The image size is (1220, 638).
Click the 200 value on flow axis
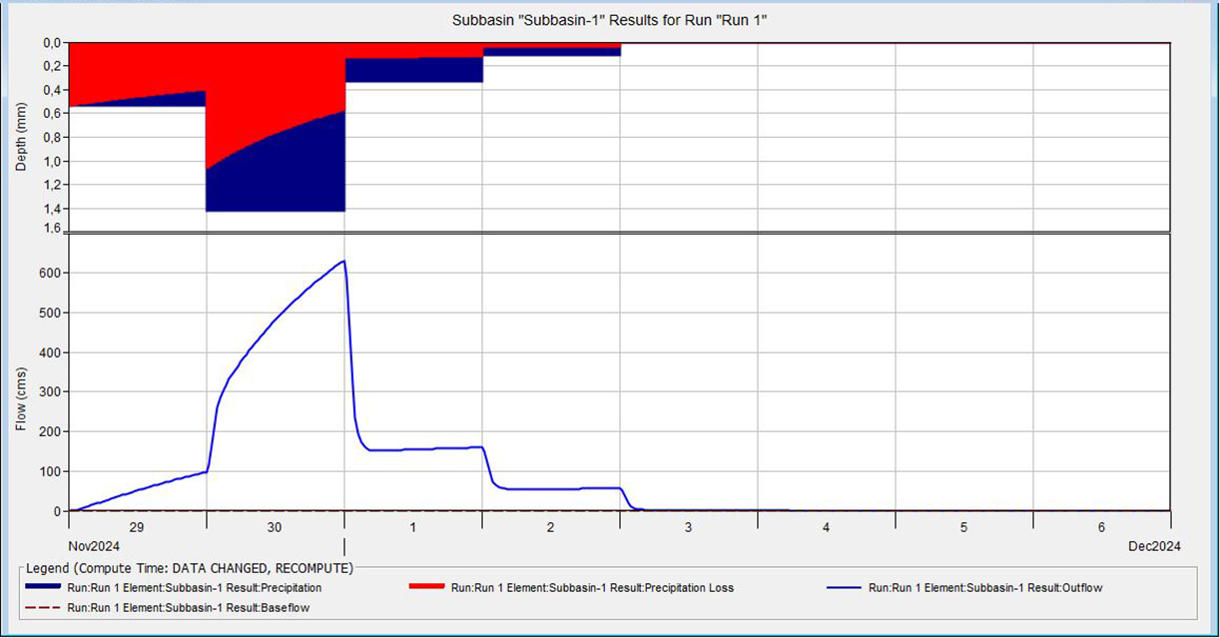[52, 431]
